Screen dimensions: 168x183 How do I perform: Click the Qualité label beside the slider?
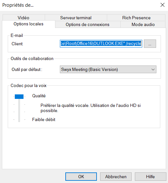[39, 96]
